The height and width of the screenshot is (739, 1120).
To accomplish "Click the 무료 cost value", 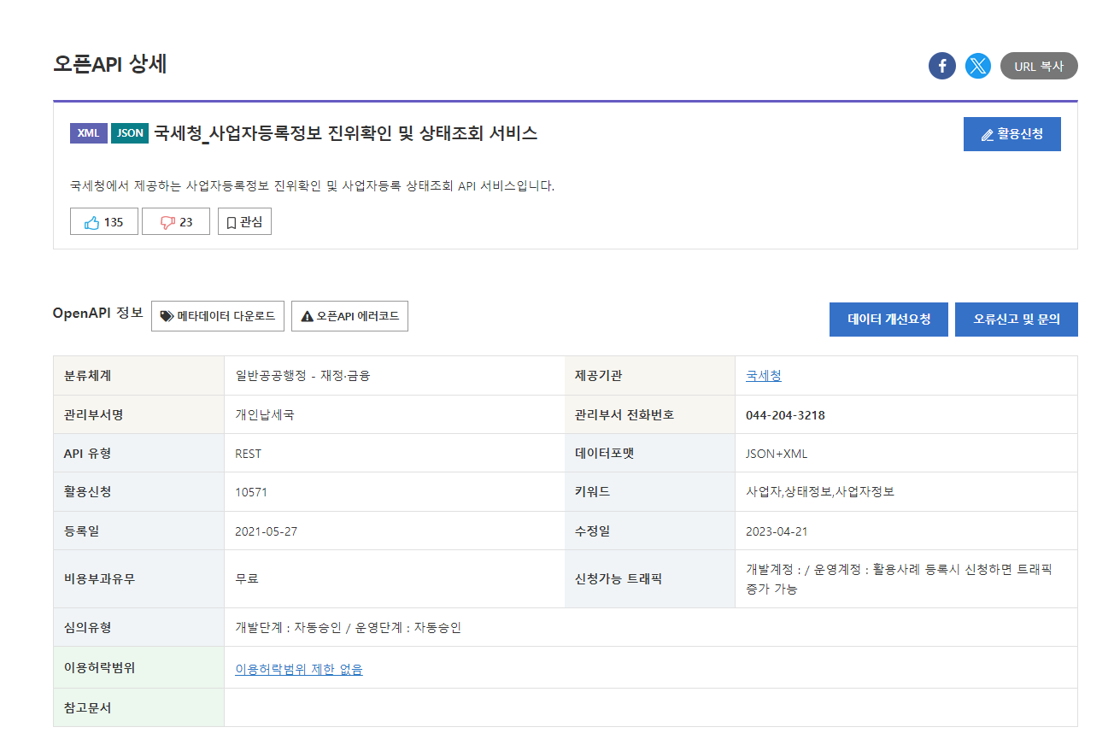I will (x=247, y=578).
